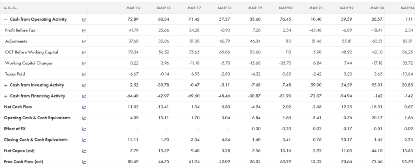Expand the Cash from Investing Activity row
The width and height of the screenshot is (415, 167).
pos(6,85)
